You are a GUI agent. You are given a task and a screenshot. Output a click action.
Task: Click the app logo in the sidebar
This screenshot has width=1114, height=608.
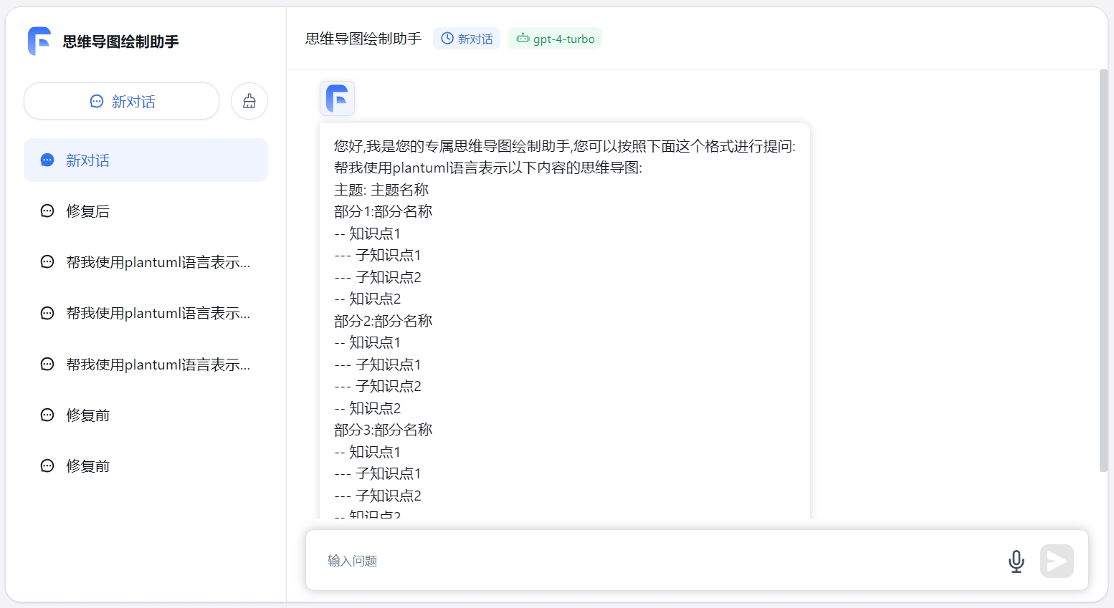point(39,42)
